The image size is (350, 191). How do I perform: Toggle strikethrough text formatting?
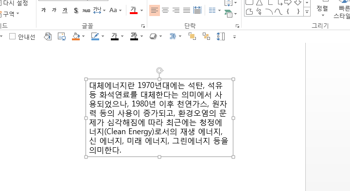[87, 10]
